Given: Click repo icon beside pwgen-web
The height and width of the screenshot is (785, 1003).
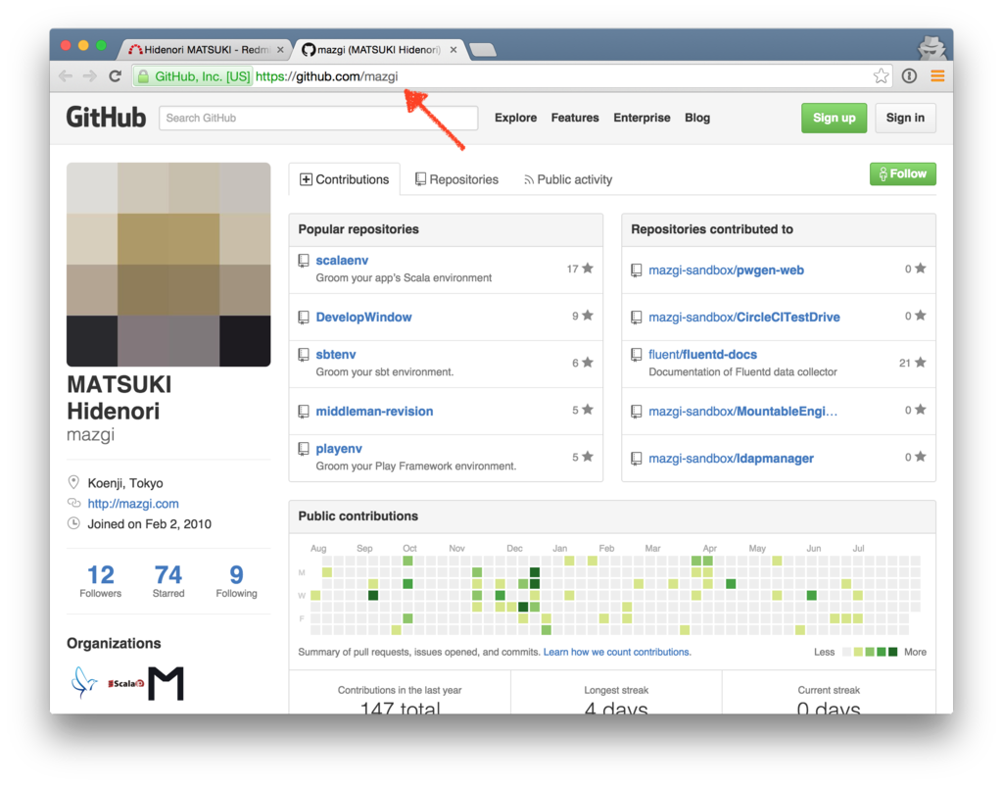Looking at the screenshot, I should point(637,270).
